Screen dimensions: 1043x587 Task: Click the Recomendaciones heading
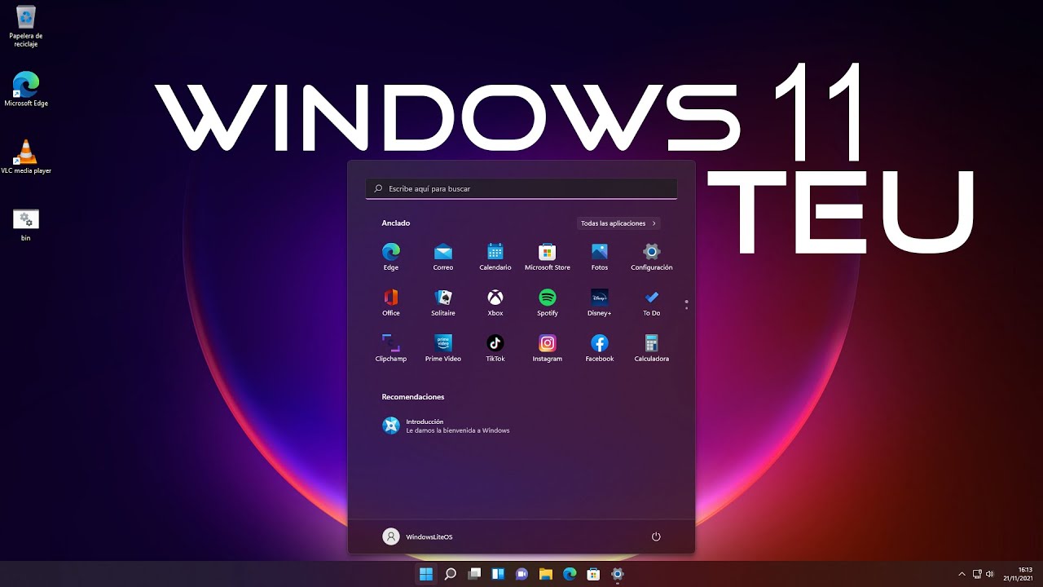[413, 397]
